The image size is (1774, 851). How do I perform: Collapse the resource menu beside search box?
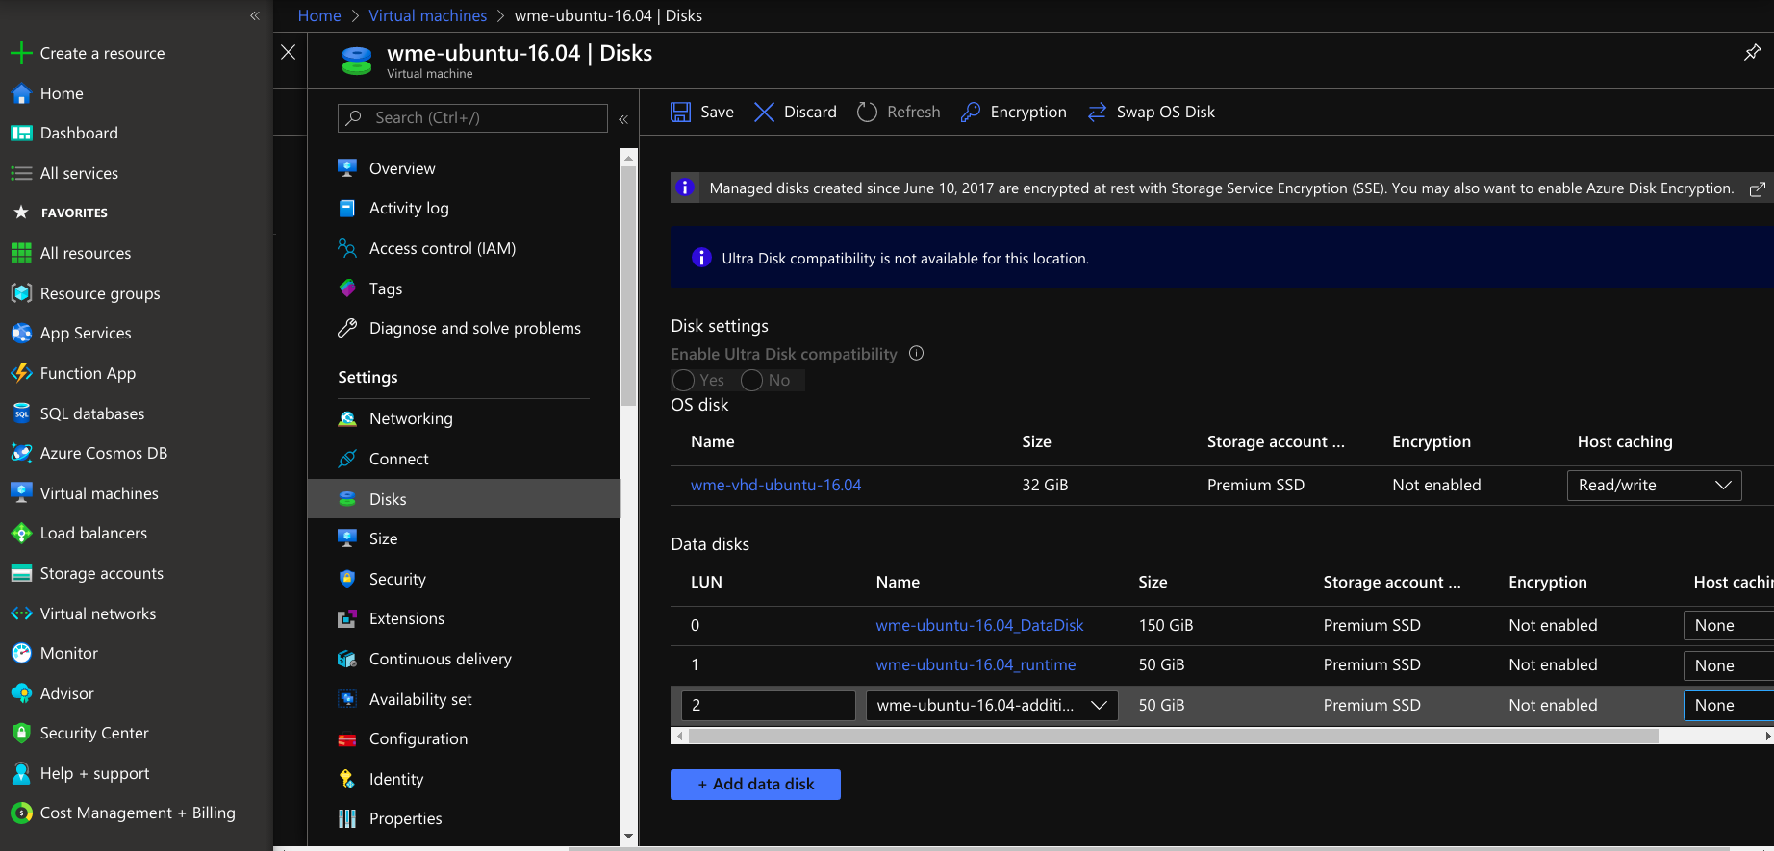[623, 119]
